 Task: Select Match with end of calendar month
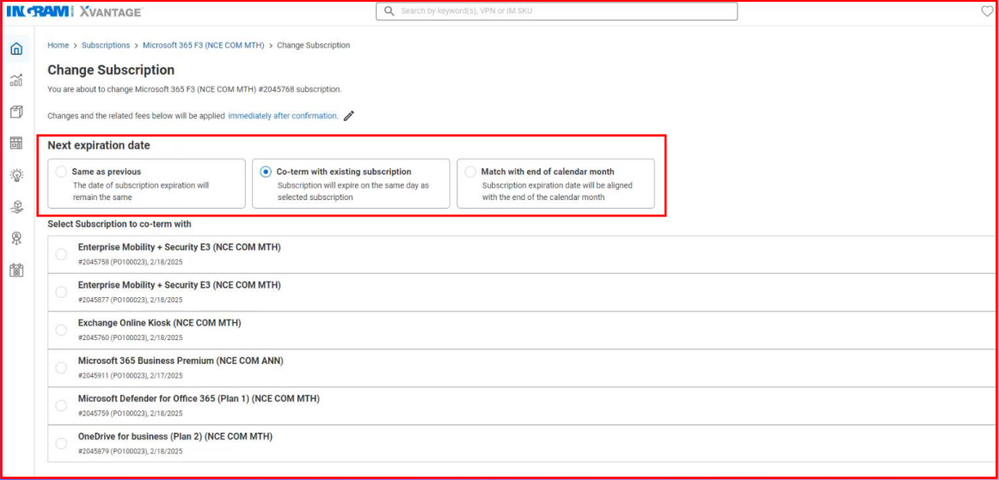tap(470, 172)
